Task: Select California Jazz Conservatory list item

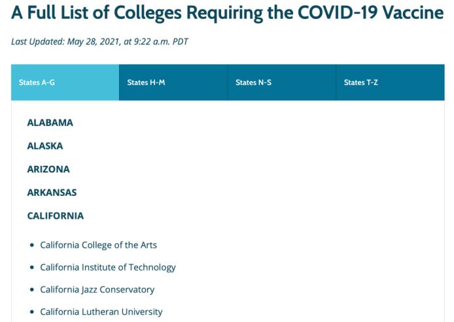Action: 97,290
